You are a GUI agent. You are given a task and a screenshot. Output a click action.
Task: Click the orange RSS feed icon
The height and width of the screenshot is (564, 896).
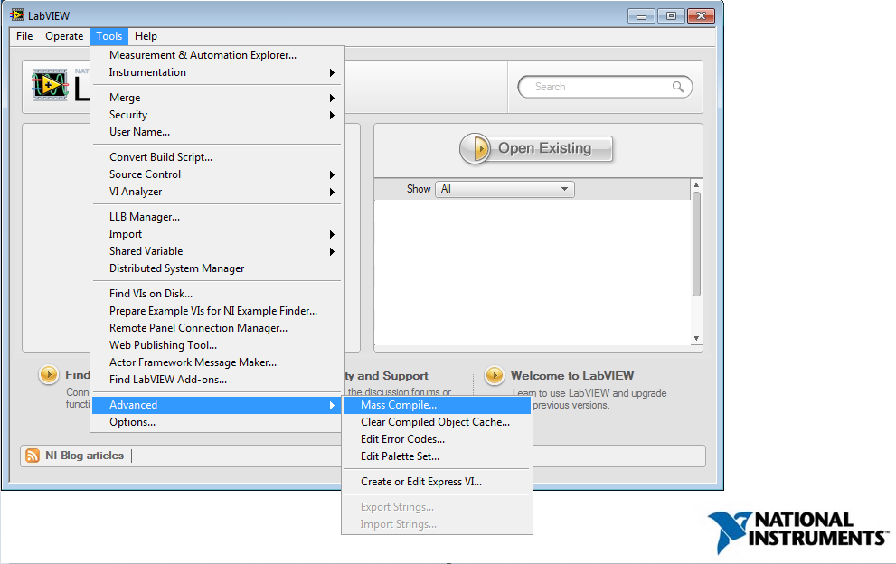coord(33,456)
